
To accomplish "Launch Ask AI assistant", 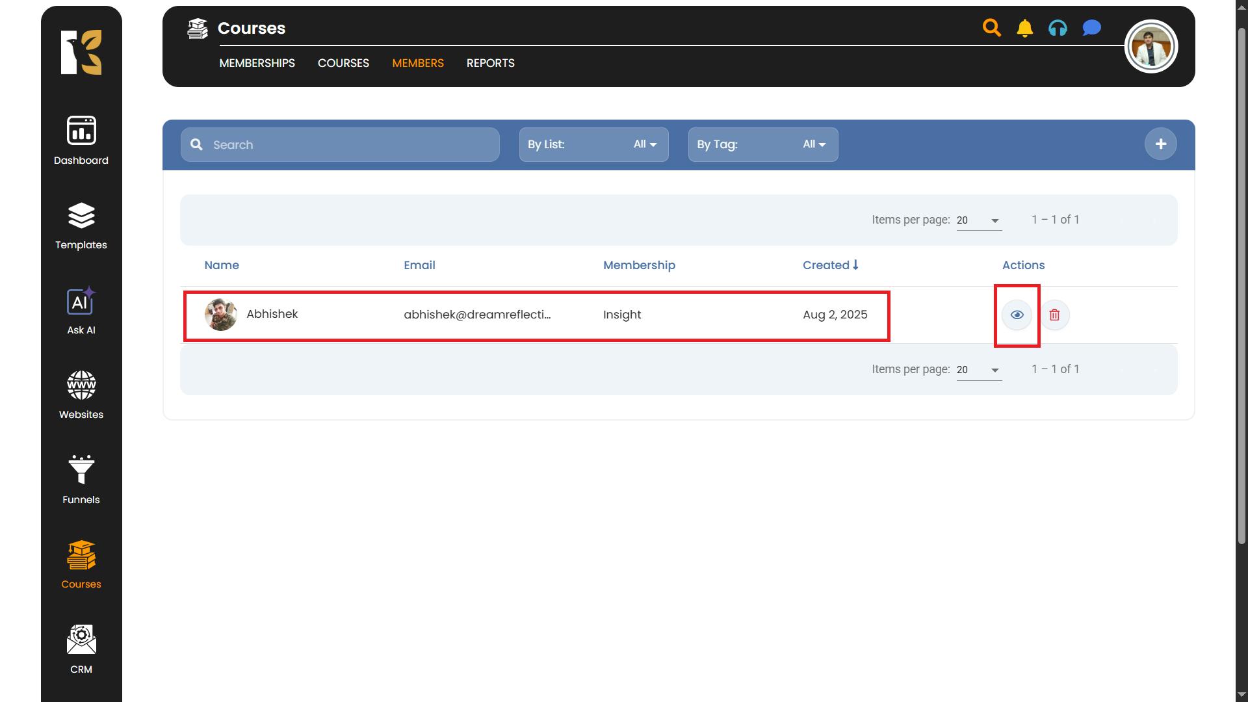I will tap(81, 310).
